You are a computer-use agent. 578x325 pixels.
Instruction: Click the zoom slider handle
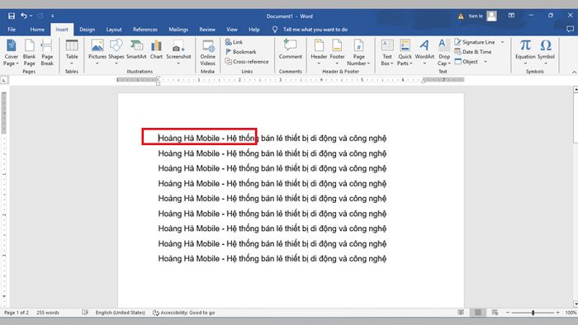pyautogui.click(x=533, y=313)
